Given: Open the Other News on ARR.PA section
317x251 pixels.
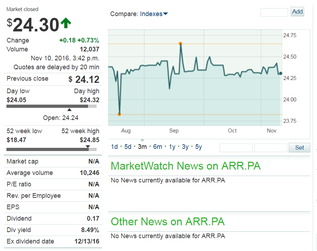Looking at the screenshot, I should 167,222.
